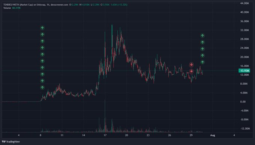The width and height of the screenshot is (255, 145).
Task: Click the -4.00M price axis label
Action: click(244, 111)
